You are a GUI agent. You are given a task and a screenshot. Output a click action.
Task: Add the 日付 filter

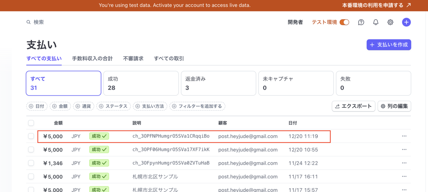(37, 106)
